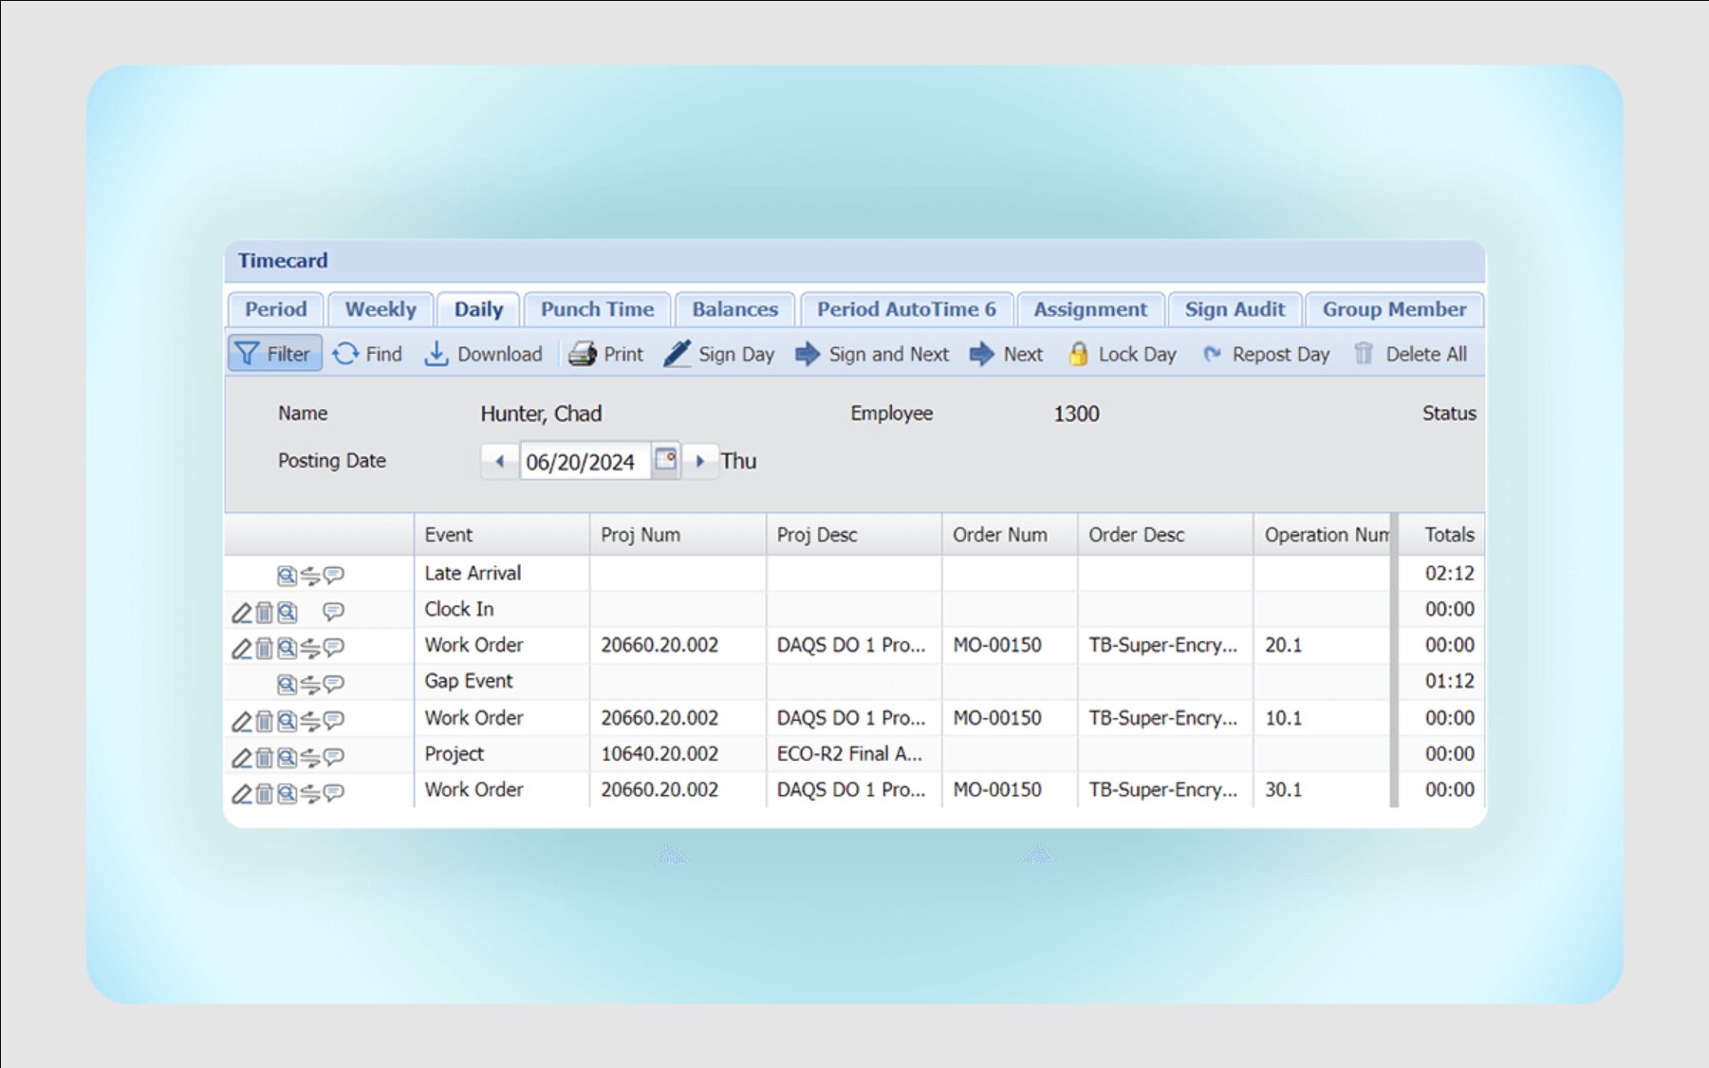Delete the Project row using its trash icon
Screen dimensions: 1709x1068
coord(264,758)
